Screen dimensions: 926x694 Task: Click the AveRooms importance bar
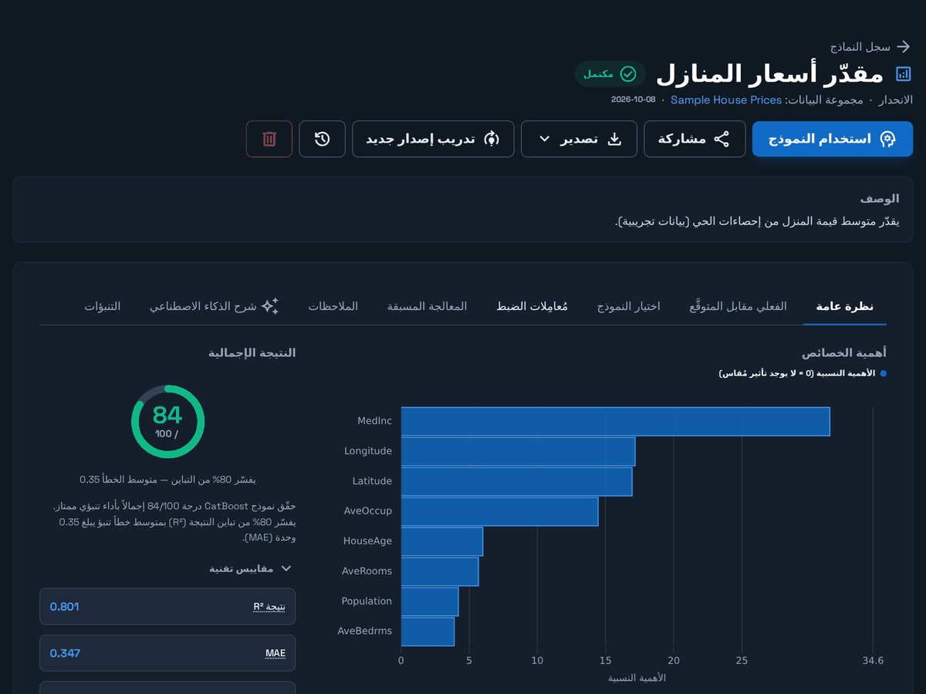(x=440, y=572)
